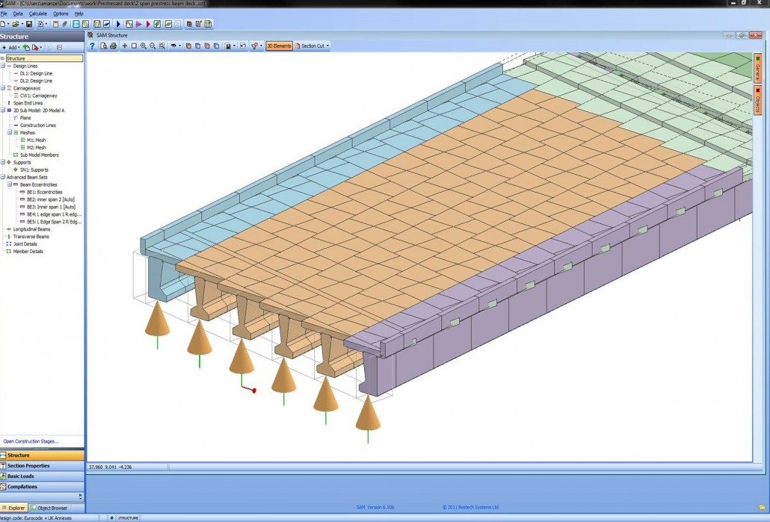Click the zoom out magnifier icon

pyautogui.click(x=153, y=46)
